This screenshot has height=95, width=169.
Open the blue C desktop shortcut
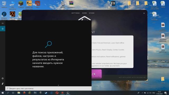coord(4,15)
